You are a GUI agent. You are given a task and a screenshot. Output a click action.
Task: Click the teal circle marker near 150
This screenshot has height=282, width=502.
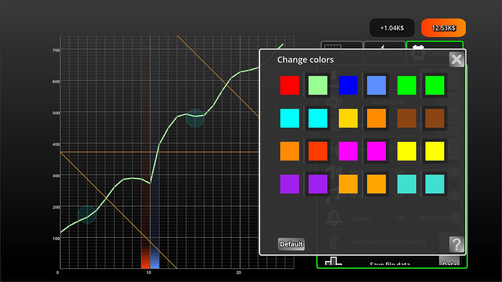point(87,214)
